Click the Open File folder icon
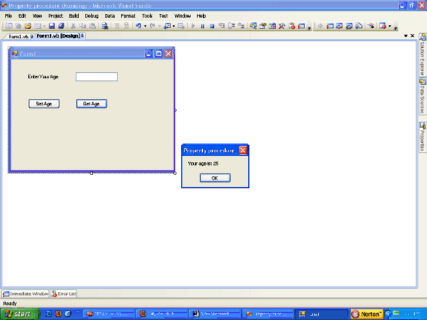This screenshot has height=320, width=427. [x=28, y=26]
